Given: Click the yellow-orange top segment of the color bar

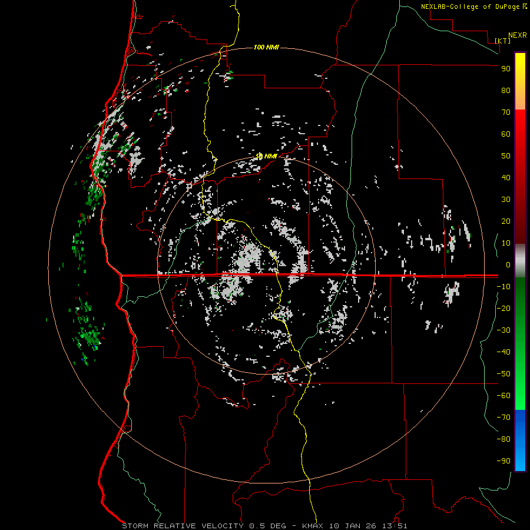Looking at the screenshot, I should click(520, 81).
